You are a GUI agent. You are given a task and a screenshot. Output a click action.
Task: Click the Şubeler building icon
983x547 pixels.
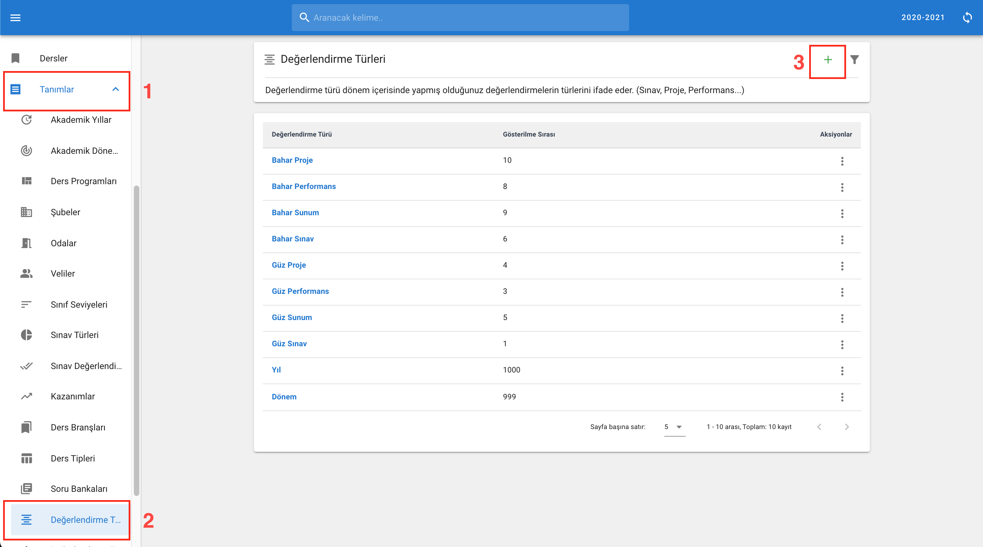pos(26,212)
